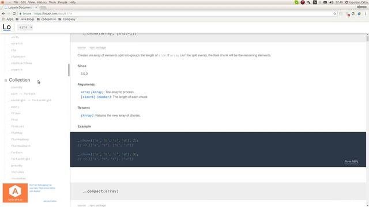Viewport: 369px width, 207px height.
Task: Click the green checkmark tray icon
Action: pos(296,2)
